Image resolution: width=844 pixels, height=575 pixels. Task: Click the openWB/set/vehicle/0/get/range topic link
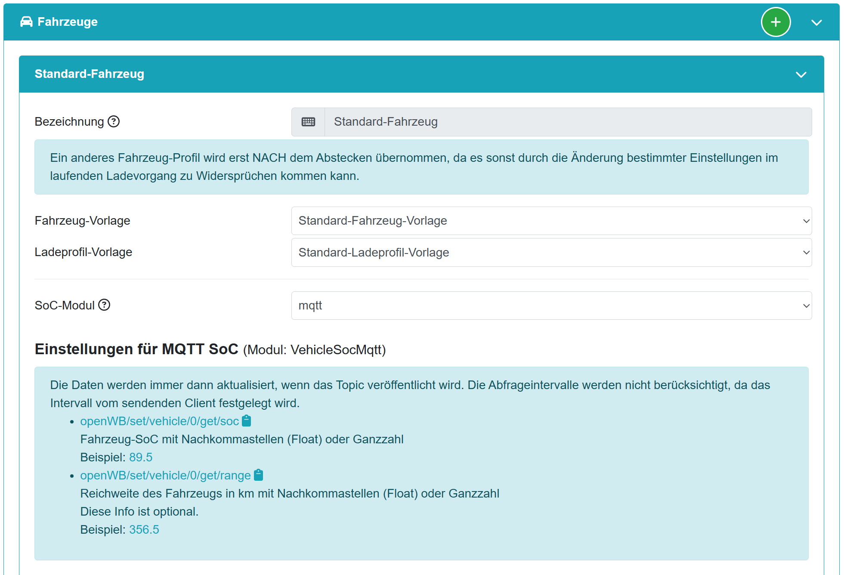coord(165,475)
